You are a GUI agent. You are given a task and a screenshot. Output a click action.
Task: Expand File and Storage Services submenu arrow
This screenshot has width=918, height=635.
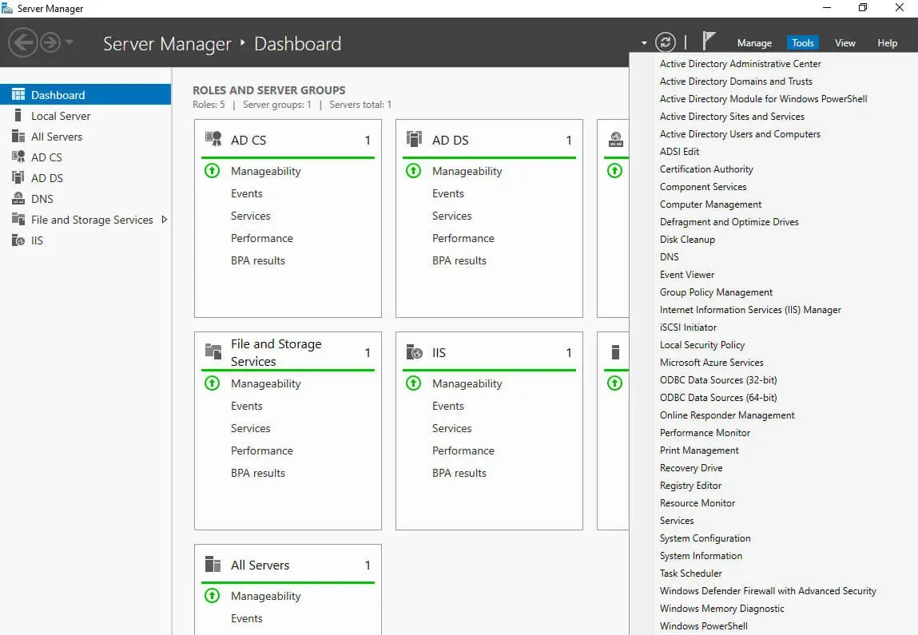[x=165, y=220]
